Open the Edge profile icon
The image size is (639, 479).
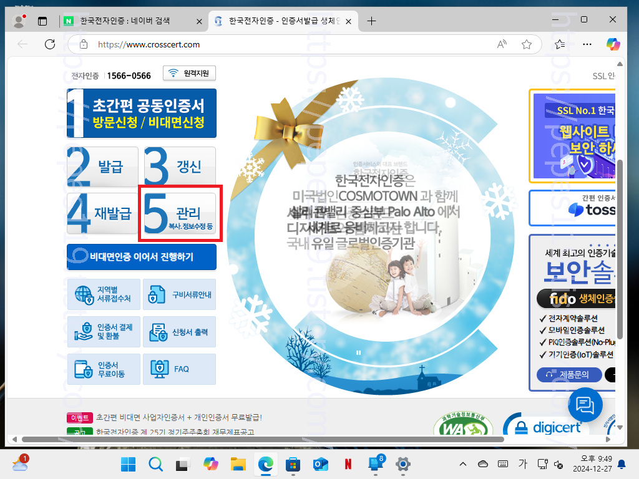(x=19, y=21)
